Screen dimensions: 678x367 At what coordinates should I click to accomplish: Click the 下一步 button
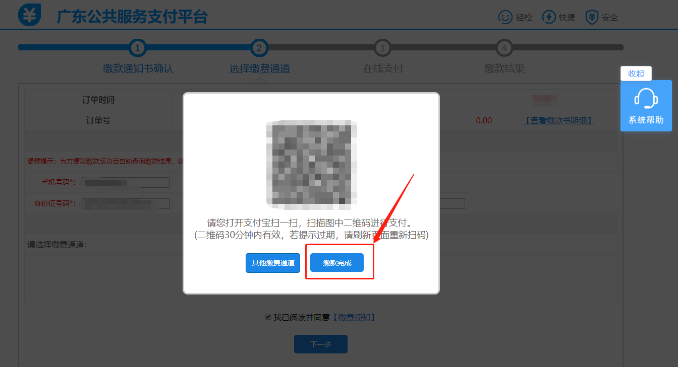321,344
